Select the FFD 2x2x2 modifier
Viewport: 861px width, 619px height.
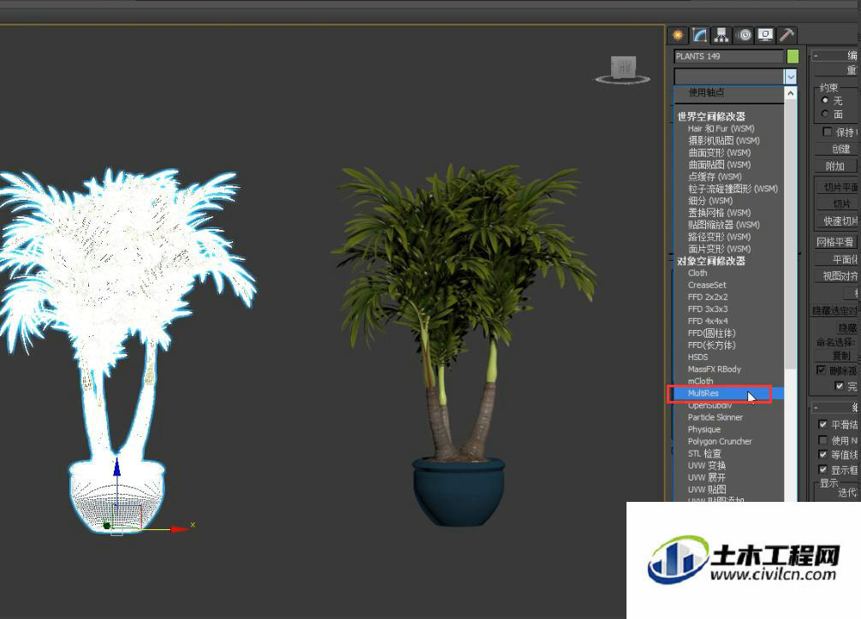(708, 297)
